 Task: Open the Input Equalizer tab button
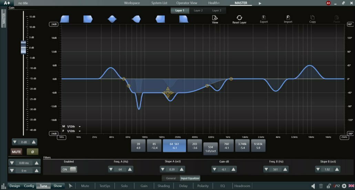(x=190, y=178)
